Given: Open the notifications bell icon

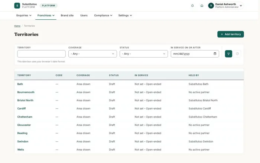Looking at the screenshot, I should [192, 6].
